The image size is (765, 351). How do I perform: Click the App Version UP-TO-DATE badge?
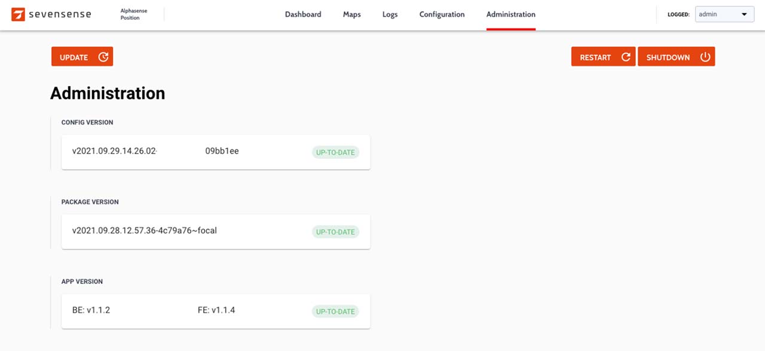tap(335, 312)
